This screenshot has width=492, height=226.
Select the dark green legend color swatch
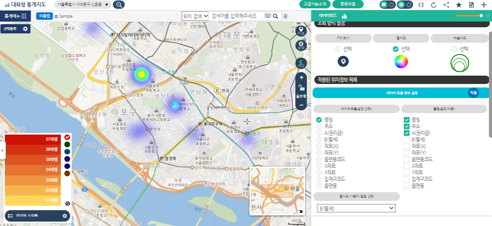coord(67,144)
